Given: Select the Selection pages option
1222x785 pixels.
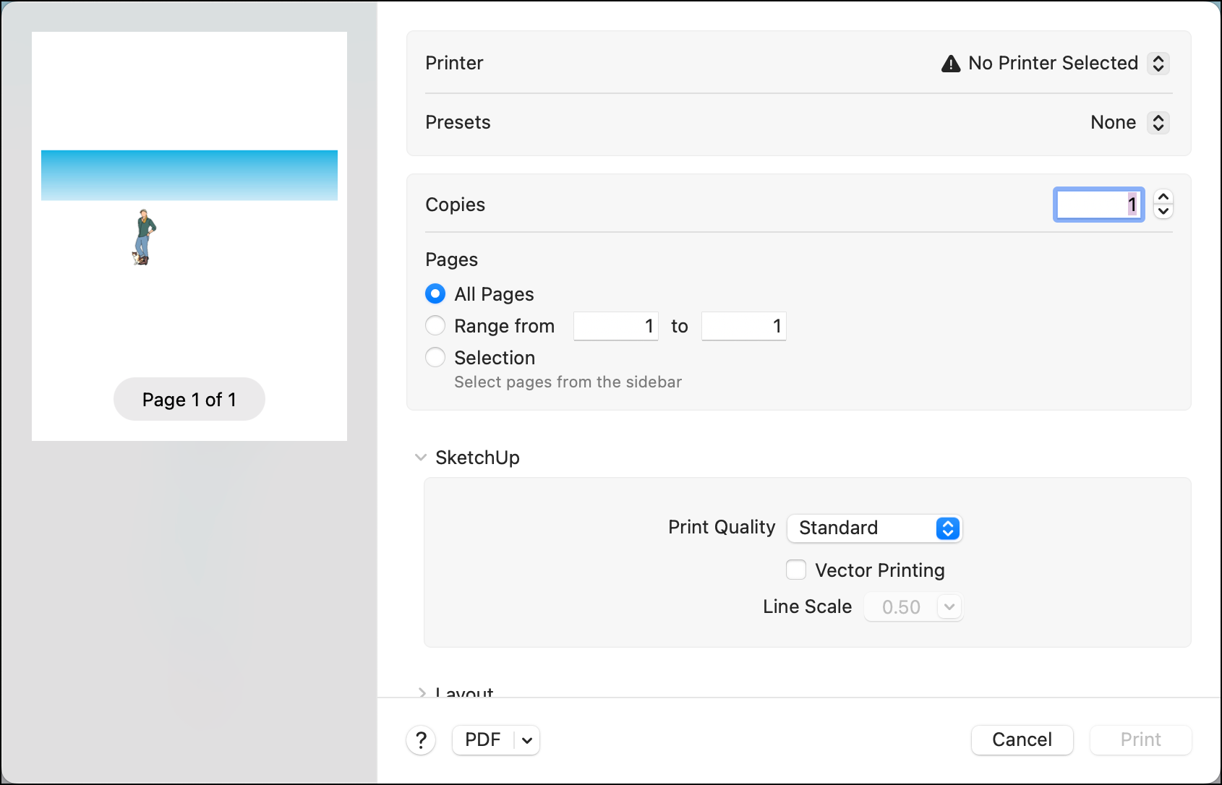Looking at the screenshot, I should [x=435, y=357].
